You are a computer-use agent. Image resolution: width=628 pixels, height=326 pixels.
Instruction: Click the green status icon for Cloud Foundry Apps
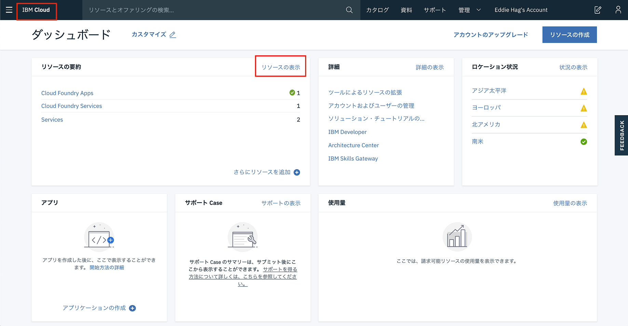tap(292, 93)
